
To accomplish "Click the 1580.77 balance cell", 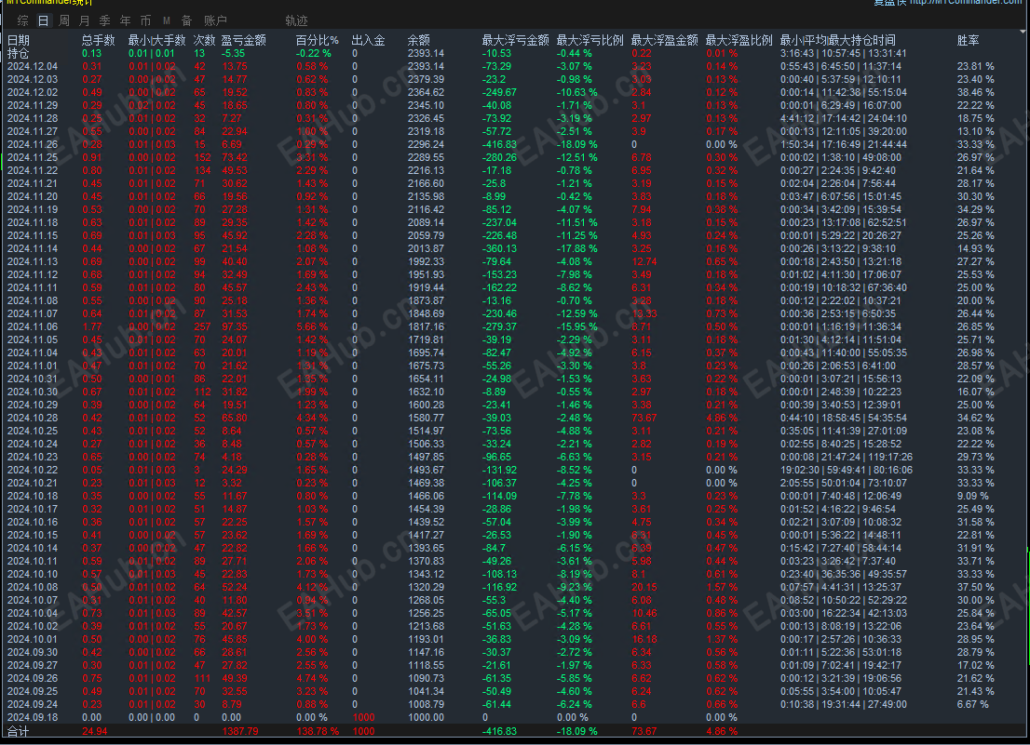I will pos(426,418).
